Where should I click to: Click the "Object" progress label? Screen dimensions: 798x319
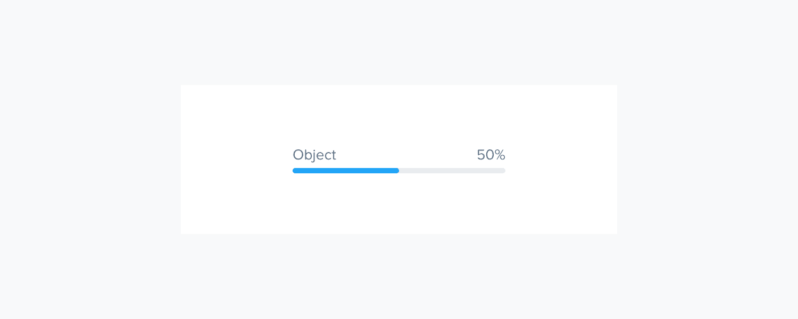click(x=314, y=155)
